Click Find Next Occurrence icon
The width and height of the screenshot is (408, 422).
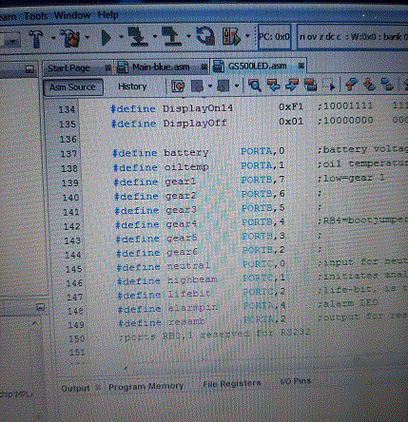[292, 86]
